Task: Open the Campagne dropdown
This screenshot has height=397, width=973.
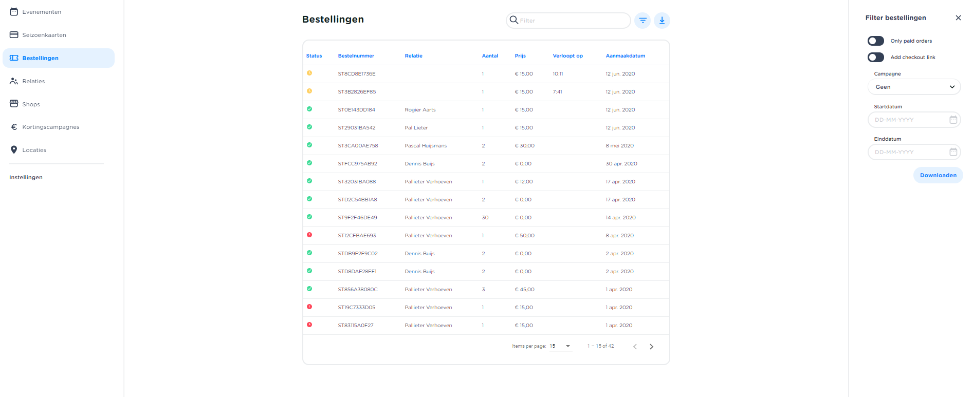Action: tap(914, 87)
